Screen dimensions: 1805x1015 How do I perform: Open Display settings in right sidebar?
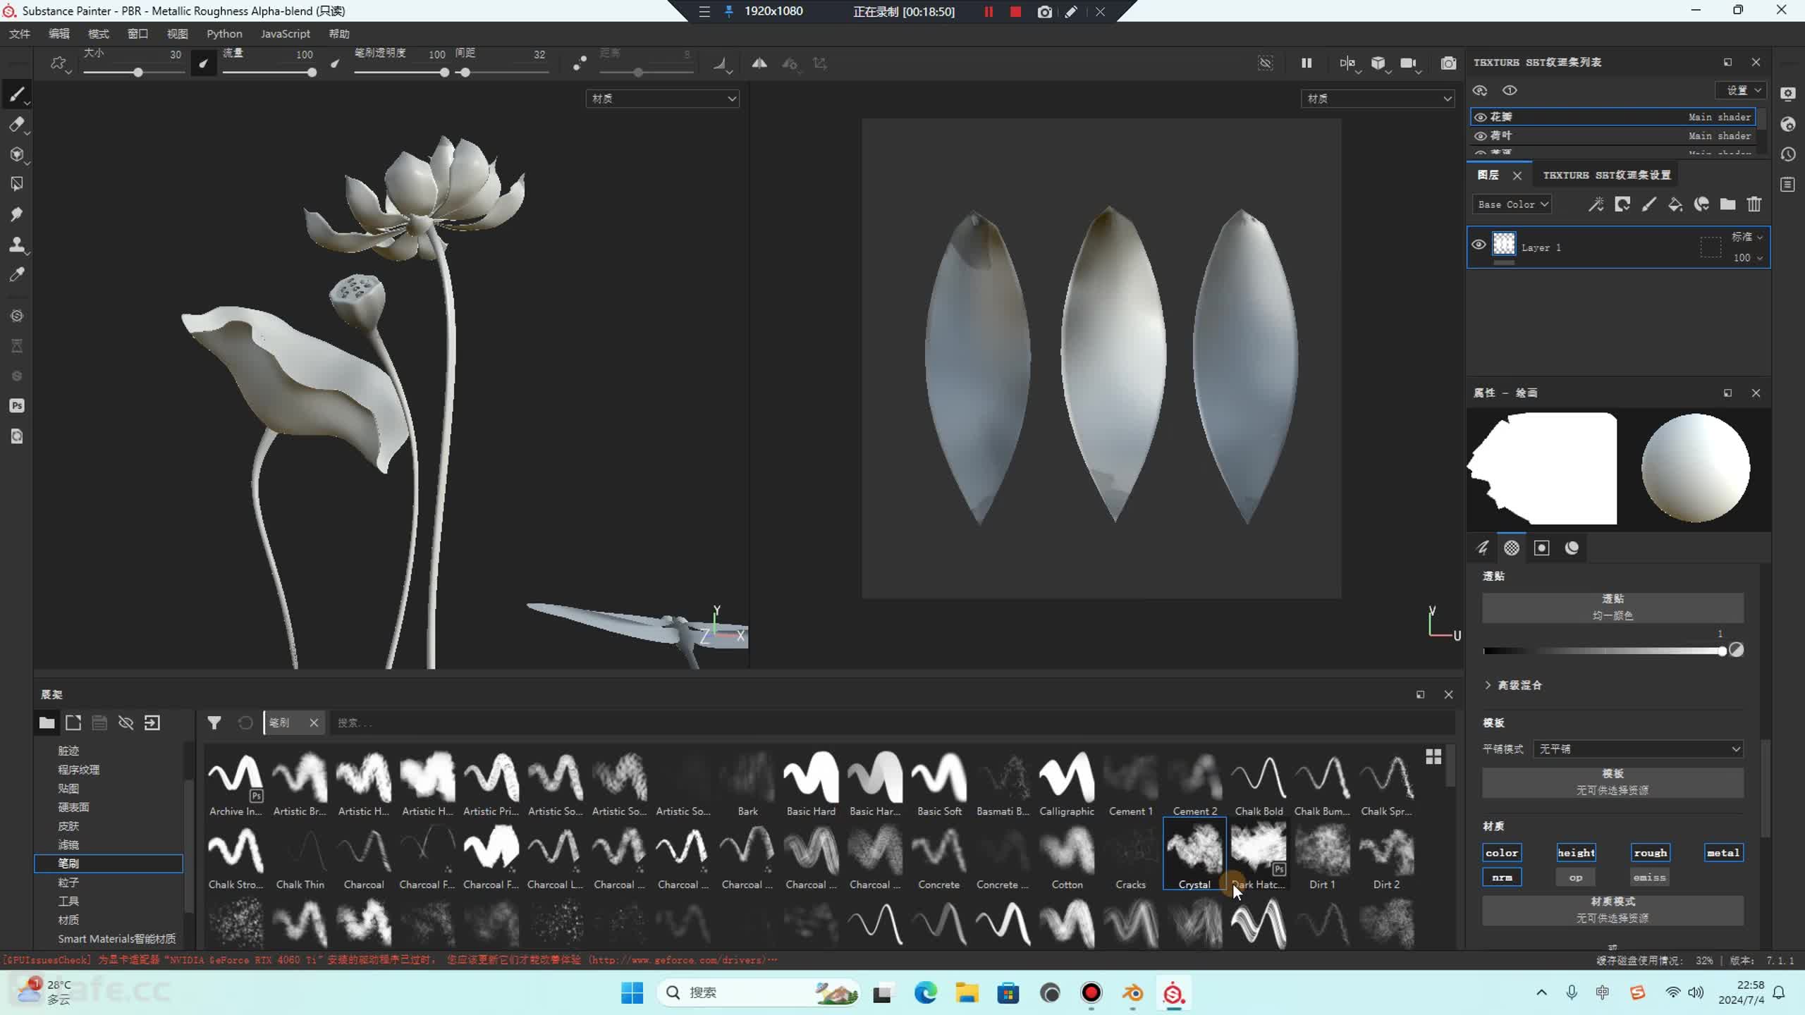click(1788, 94)
